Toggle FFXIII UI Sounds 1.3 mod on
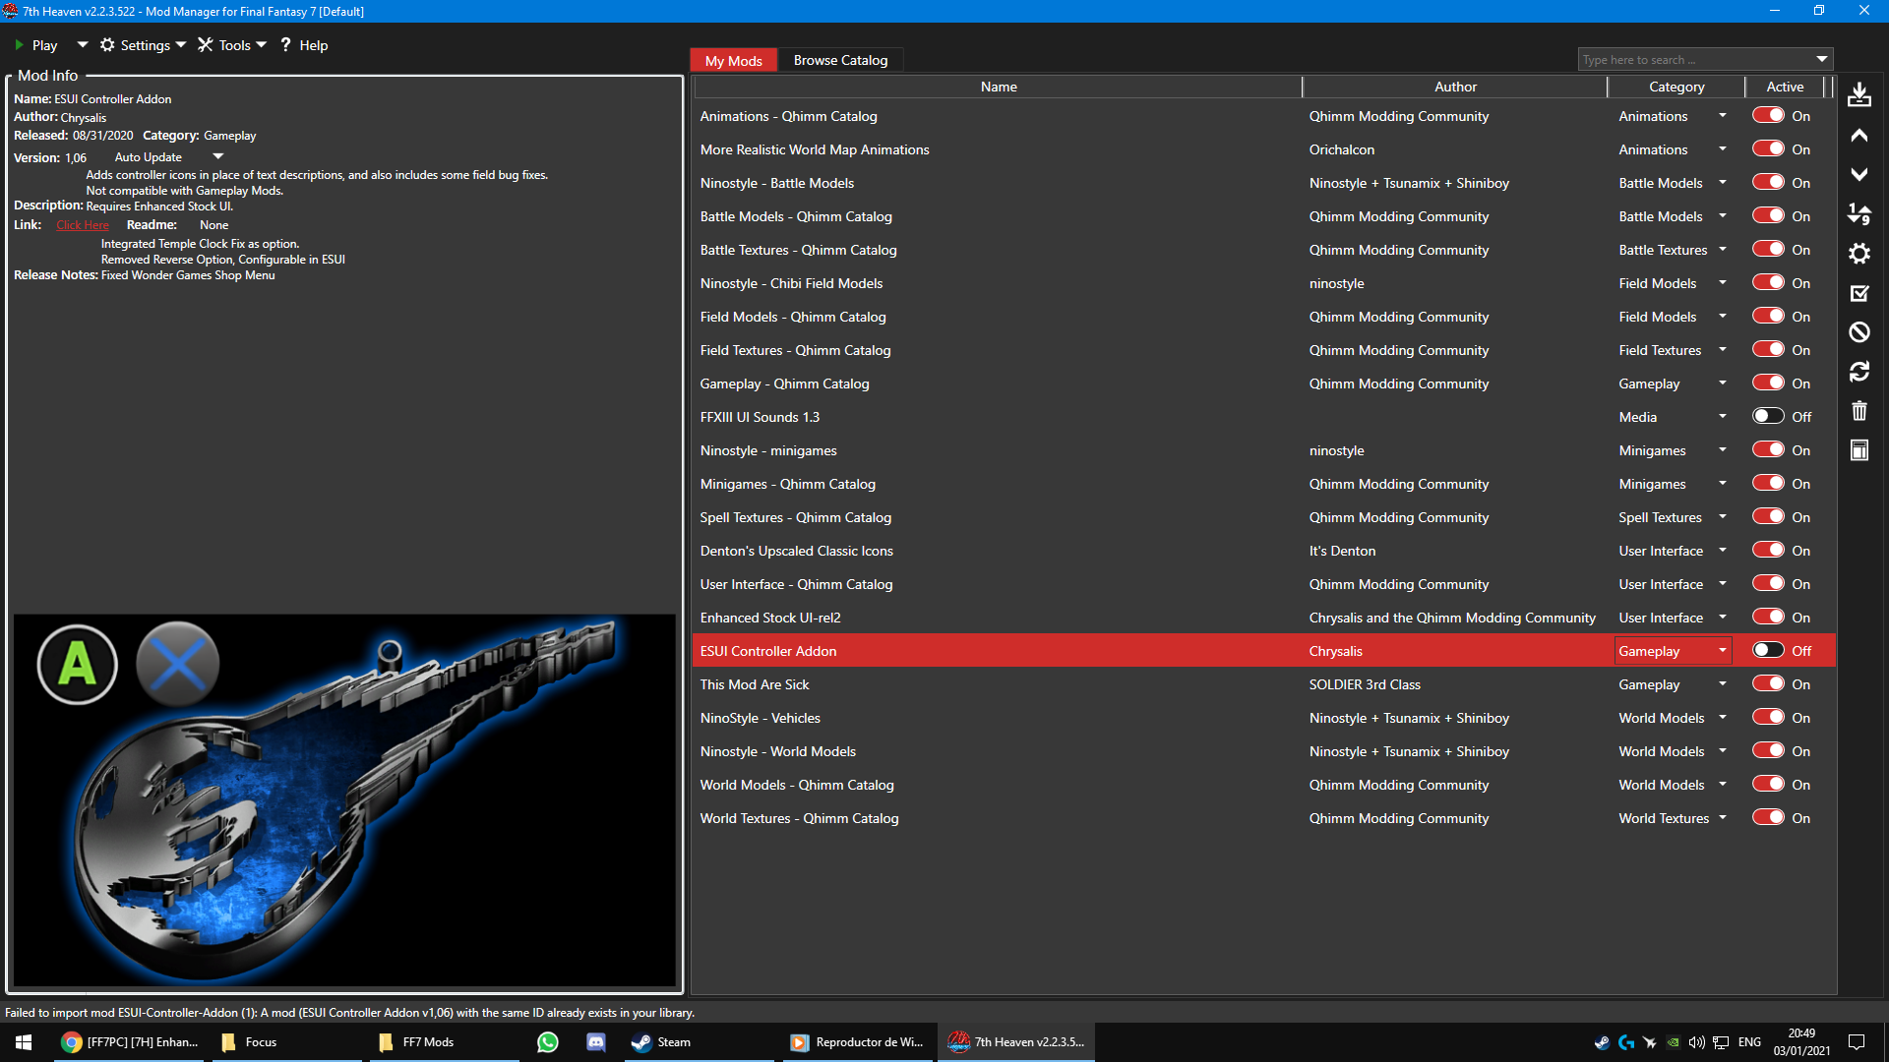The image size is (1889, 1062). click(x=1768, y=416)
